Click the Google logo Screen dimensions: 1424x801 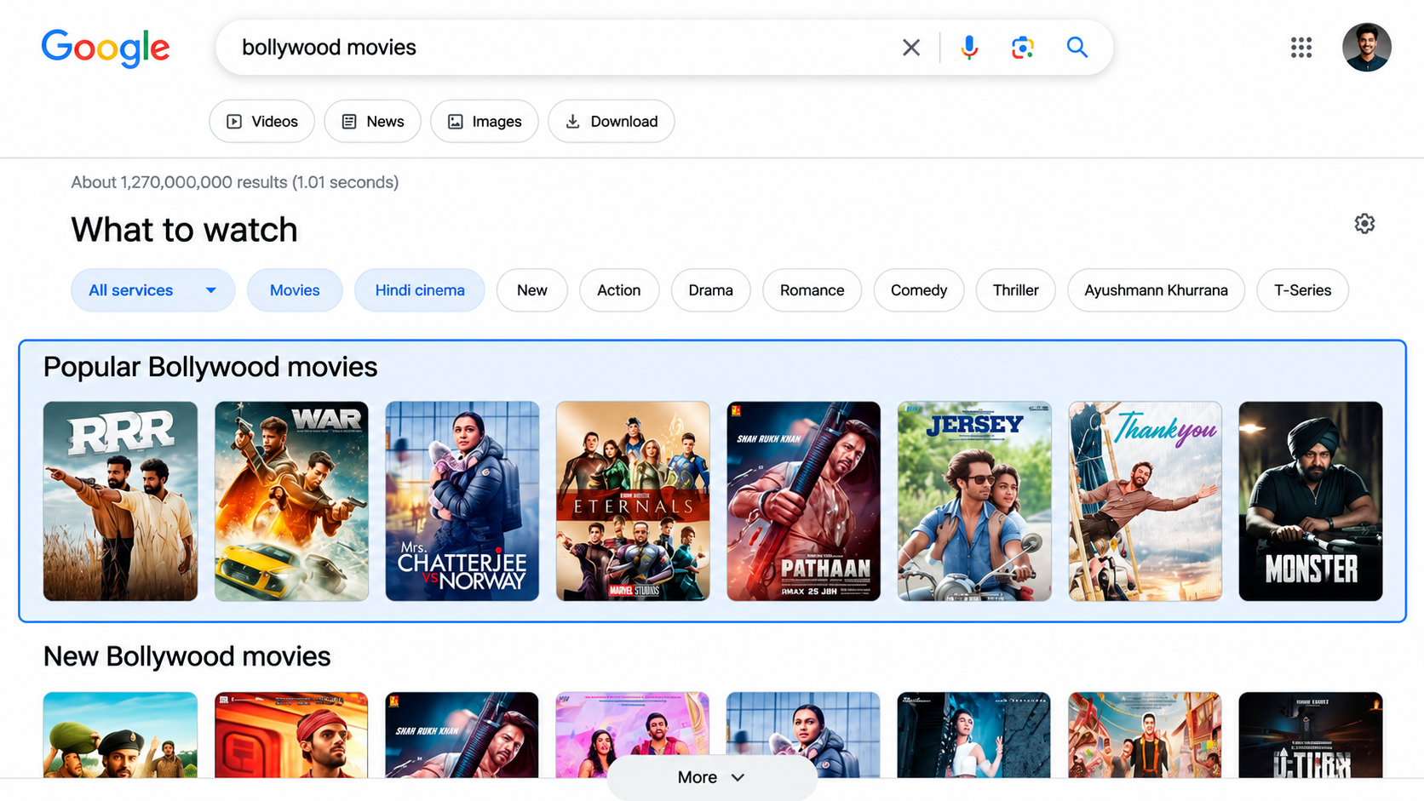click(106, 48)
